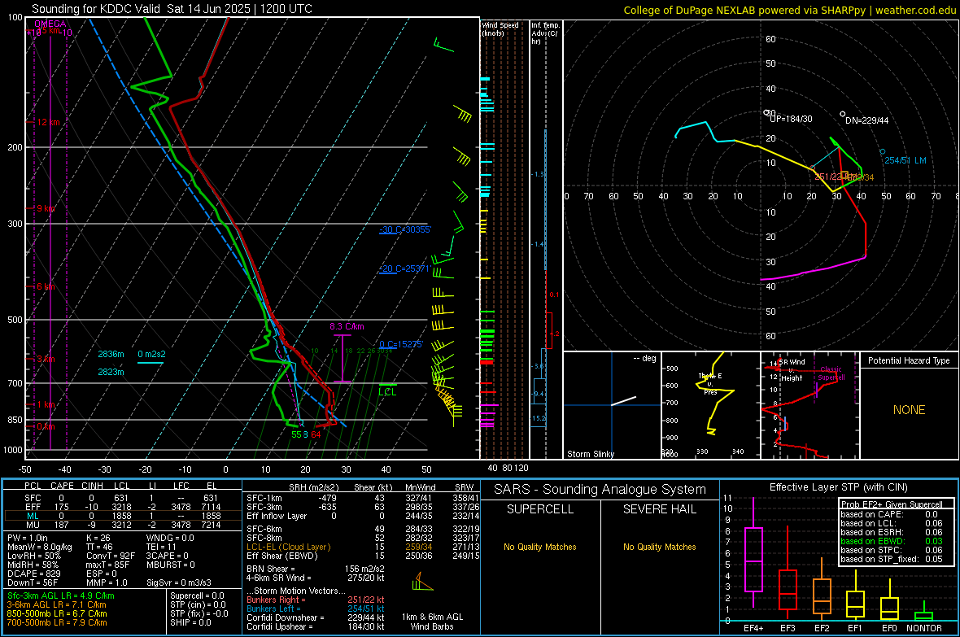The image size is (960, 637).
Task: Click the 'Potential Hazard Type' header
Action: tap(910, 360)
